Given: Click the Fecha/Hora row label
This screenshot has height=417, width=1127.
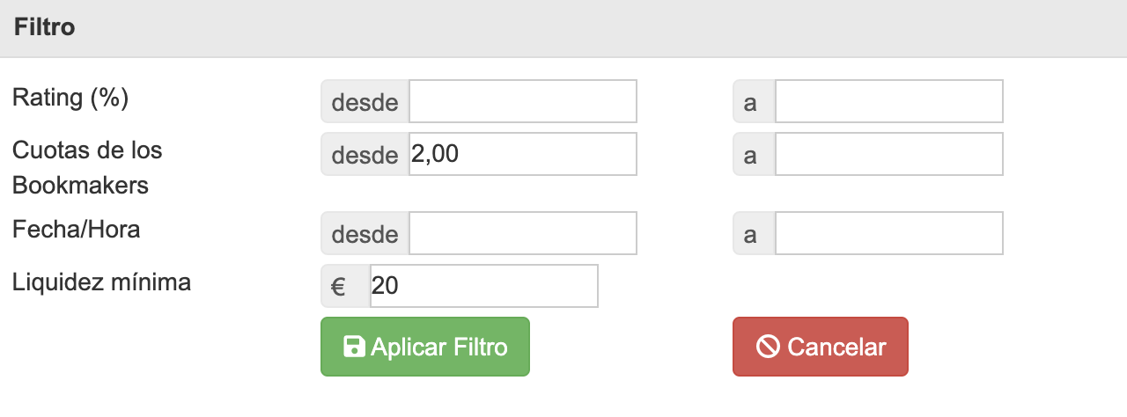Looking at the screenshot, I should pos(77,230).
